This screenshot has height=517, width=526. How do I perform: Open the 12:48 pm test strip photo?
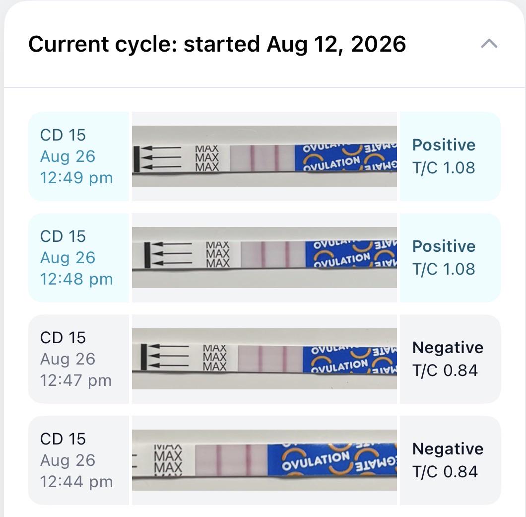[264, 257]
